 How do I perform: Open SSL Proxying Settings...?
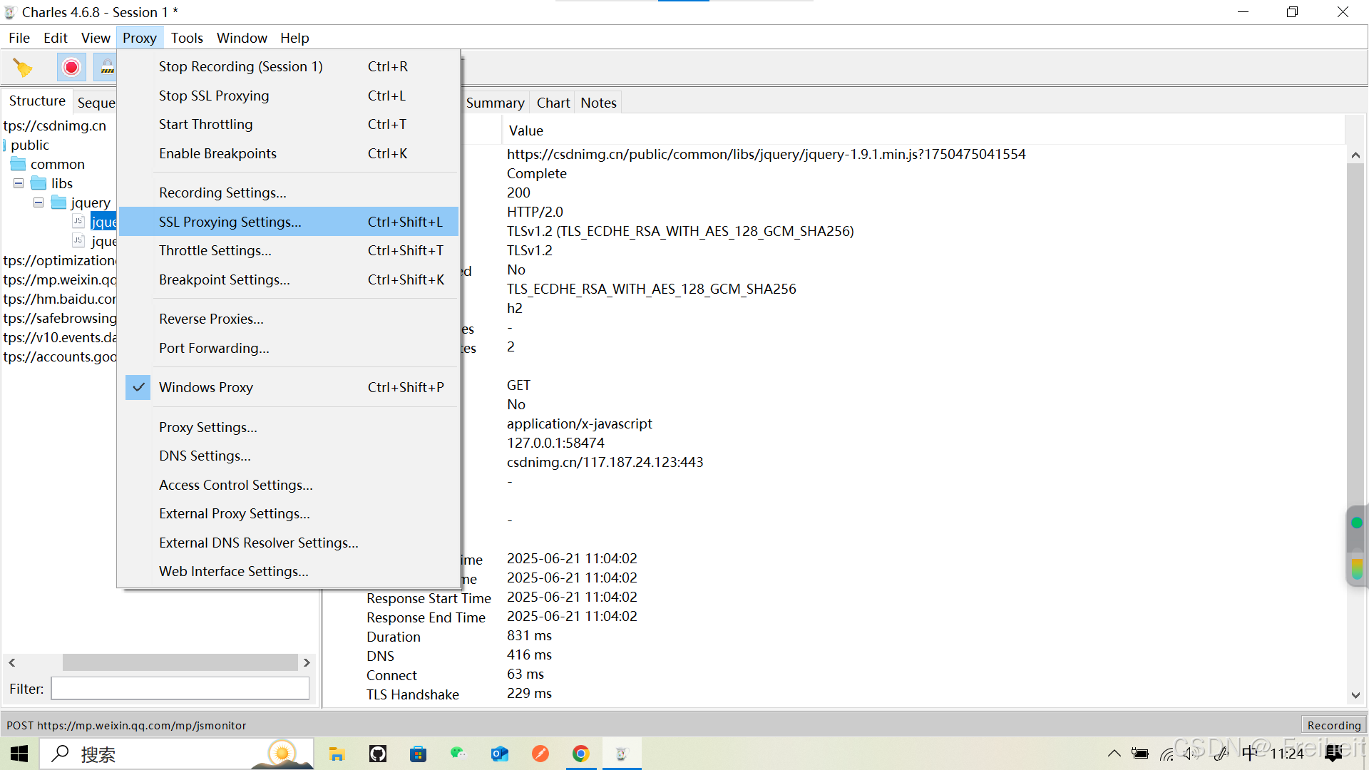[288, 222]
